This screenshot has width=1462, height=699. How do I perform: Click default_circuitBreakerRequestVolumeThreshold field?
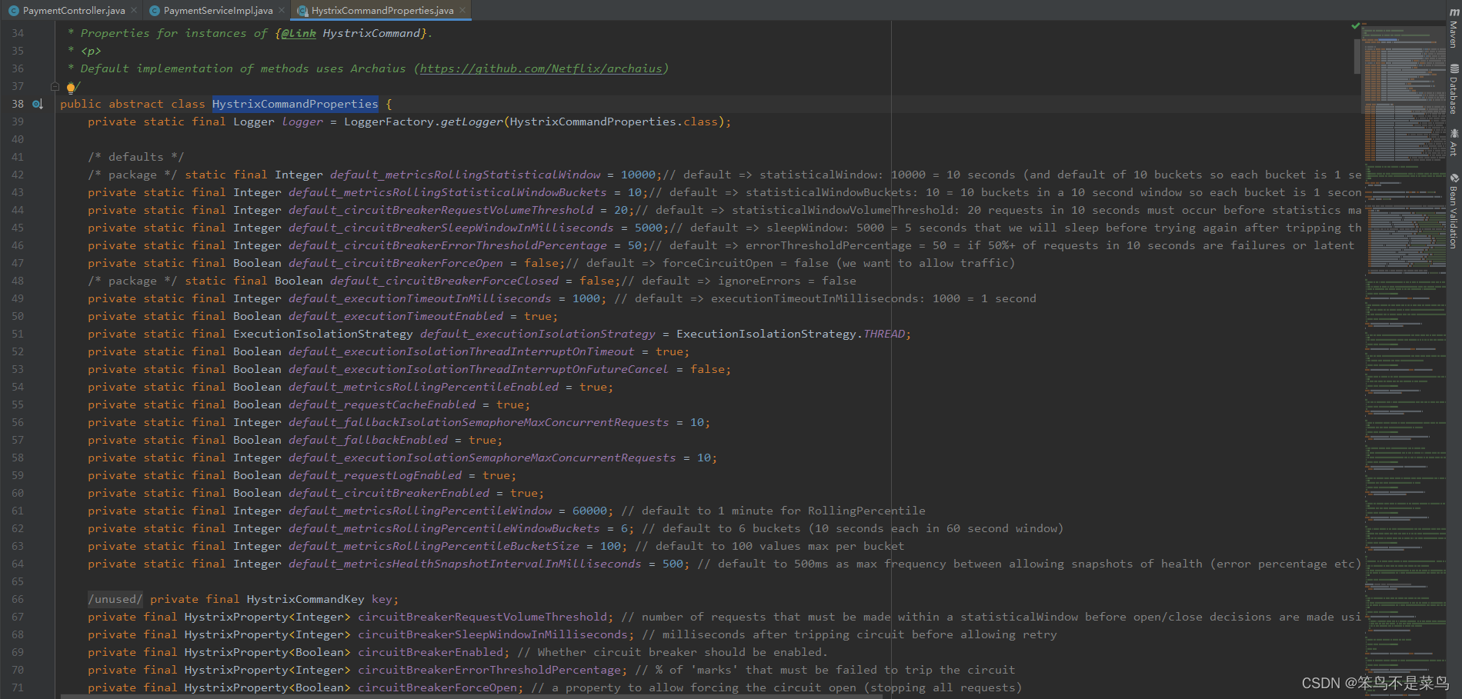441,210
